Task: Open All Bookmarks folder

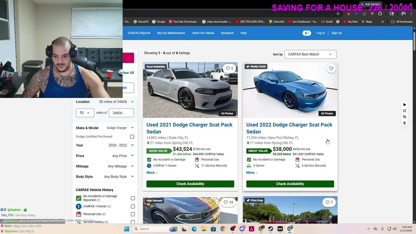Action: pyautogui.click(x=402, y=22)
